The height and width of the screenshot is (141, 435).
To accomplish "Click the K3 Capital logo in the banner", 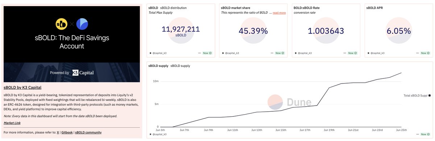I will (x=83, y=73).
